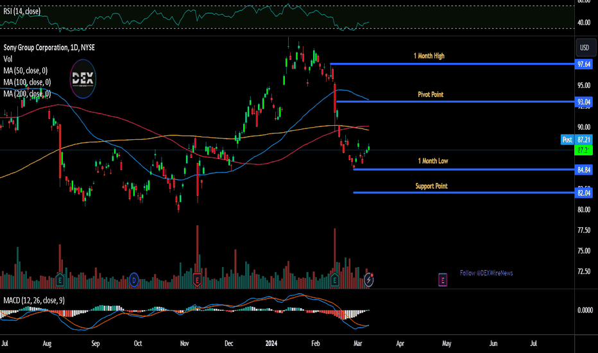Click the Sony Group Corporation chart title

(49, 47)
